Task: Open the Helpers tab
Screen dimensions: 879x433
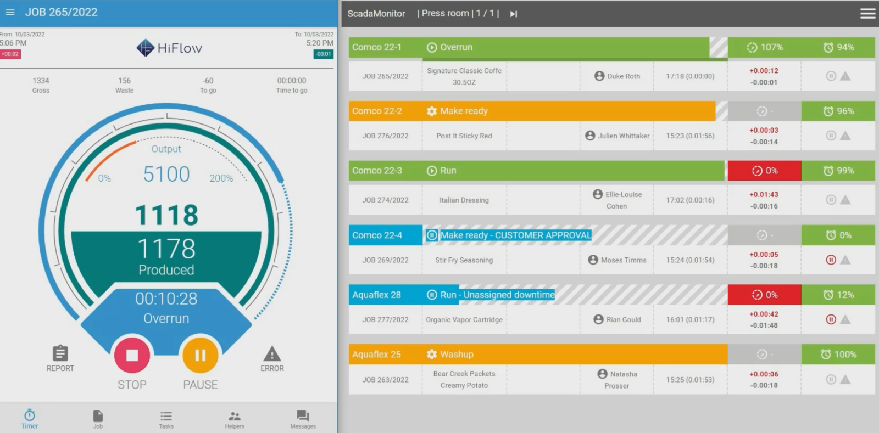Action: (x=235, y=418)
